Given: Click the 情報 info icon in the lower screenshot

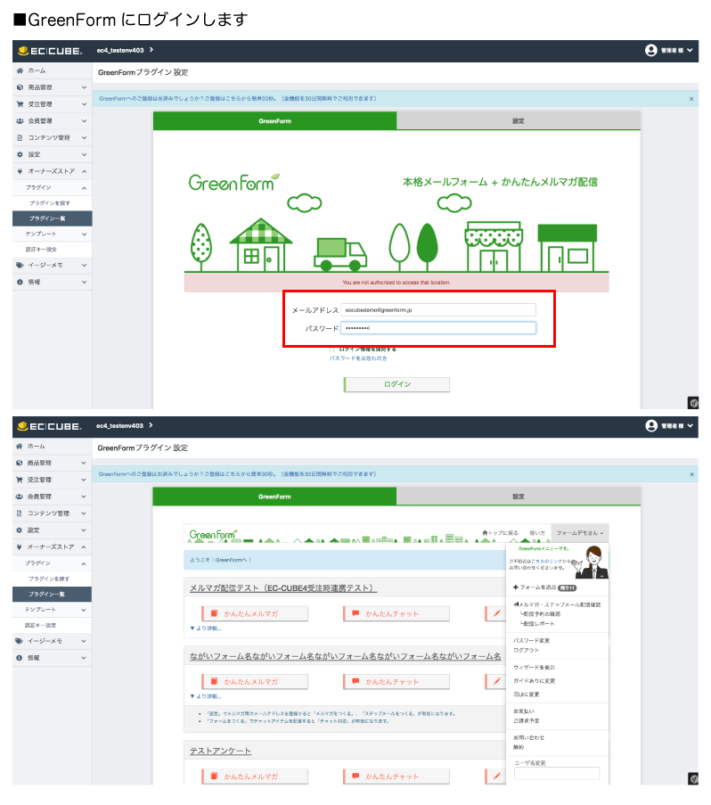Looking at the screenshot, I should point(19,658).
